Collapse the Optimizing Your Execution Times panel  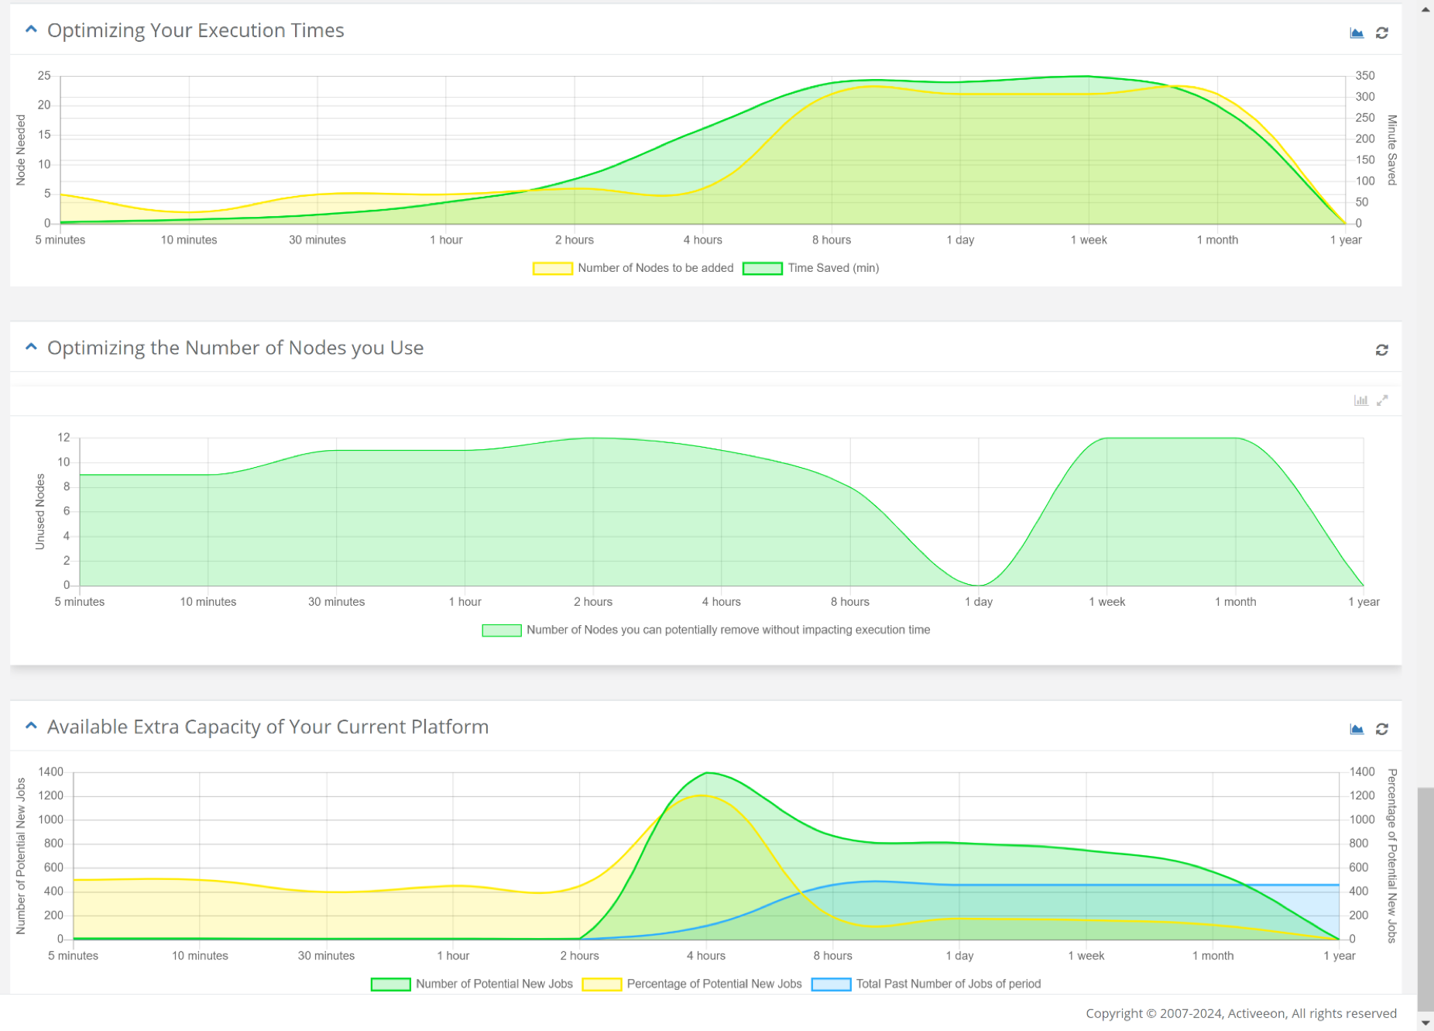[x=31, y=29]
